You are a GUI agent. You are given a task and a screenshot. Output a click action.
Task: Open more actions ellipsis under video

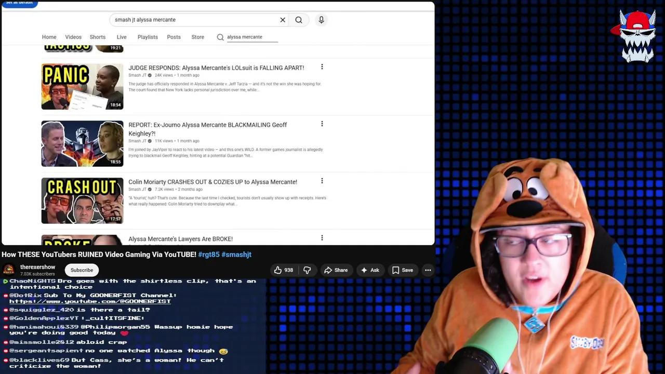[428, 270]
